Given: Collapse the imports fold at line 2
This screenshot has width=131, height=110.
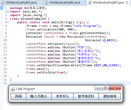Looking at the screenshot, I should pyautogui.click(x=8, y=11).
